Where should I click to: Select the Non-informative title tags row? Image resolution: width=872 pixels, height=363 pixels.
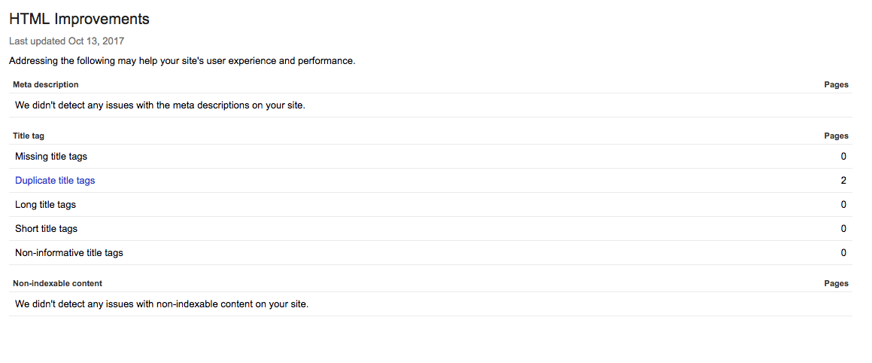(430, 253)
